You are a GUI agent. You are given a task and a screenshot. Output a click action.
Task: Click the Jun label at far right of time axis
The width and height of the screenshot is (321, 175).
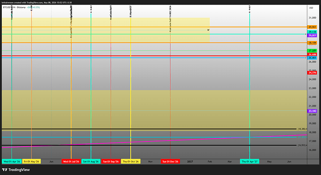coord(289,162)
